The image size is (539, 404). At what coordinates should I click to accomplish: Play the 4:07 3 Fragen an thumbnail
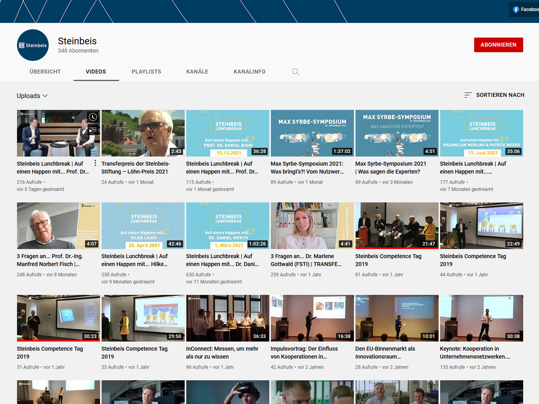pyautogui.click(x=59, y=226)
